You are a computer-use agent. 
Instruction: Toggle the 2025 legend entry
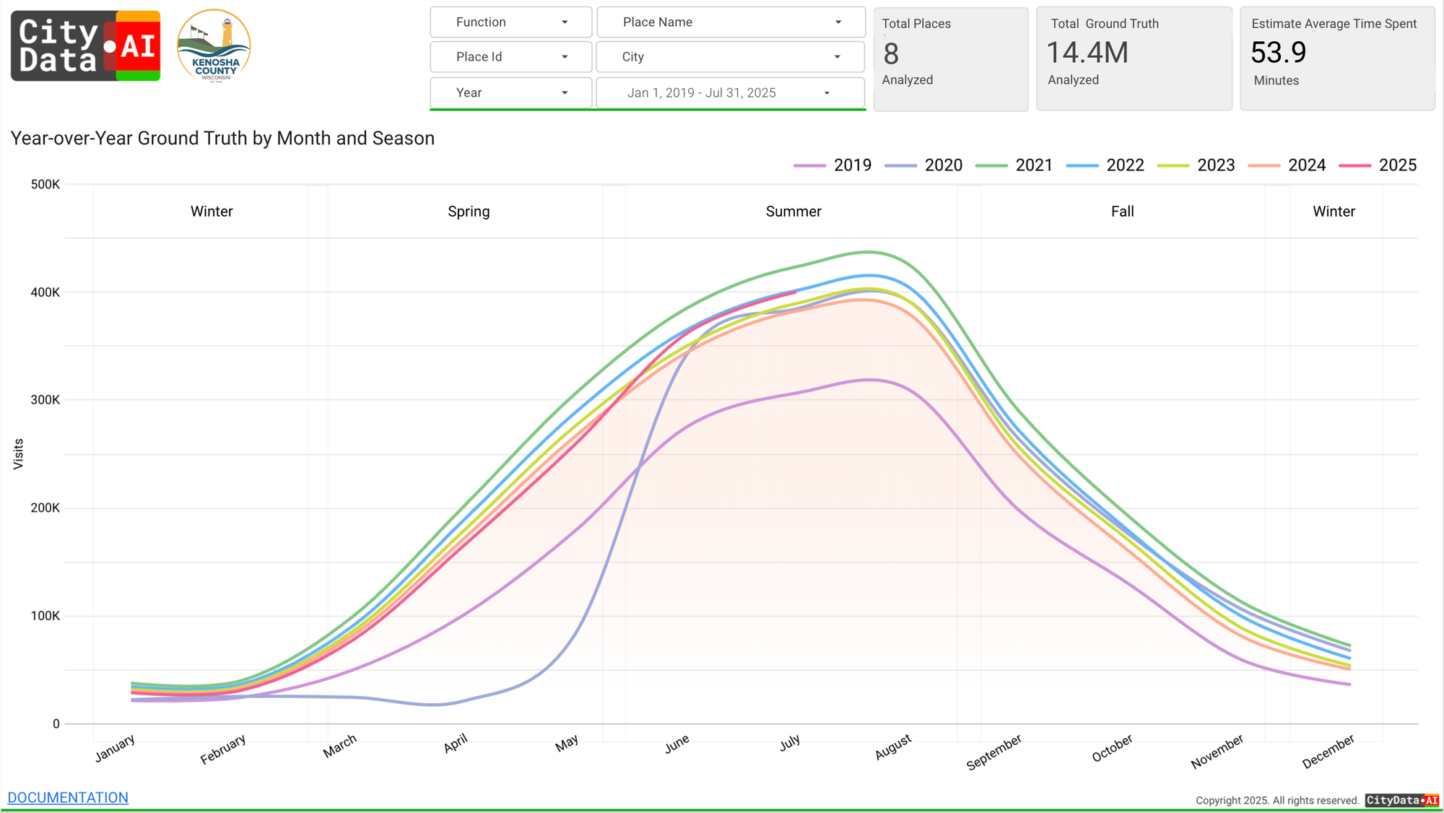[x=1397, y=165]
